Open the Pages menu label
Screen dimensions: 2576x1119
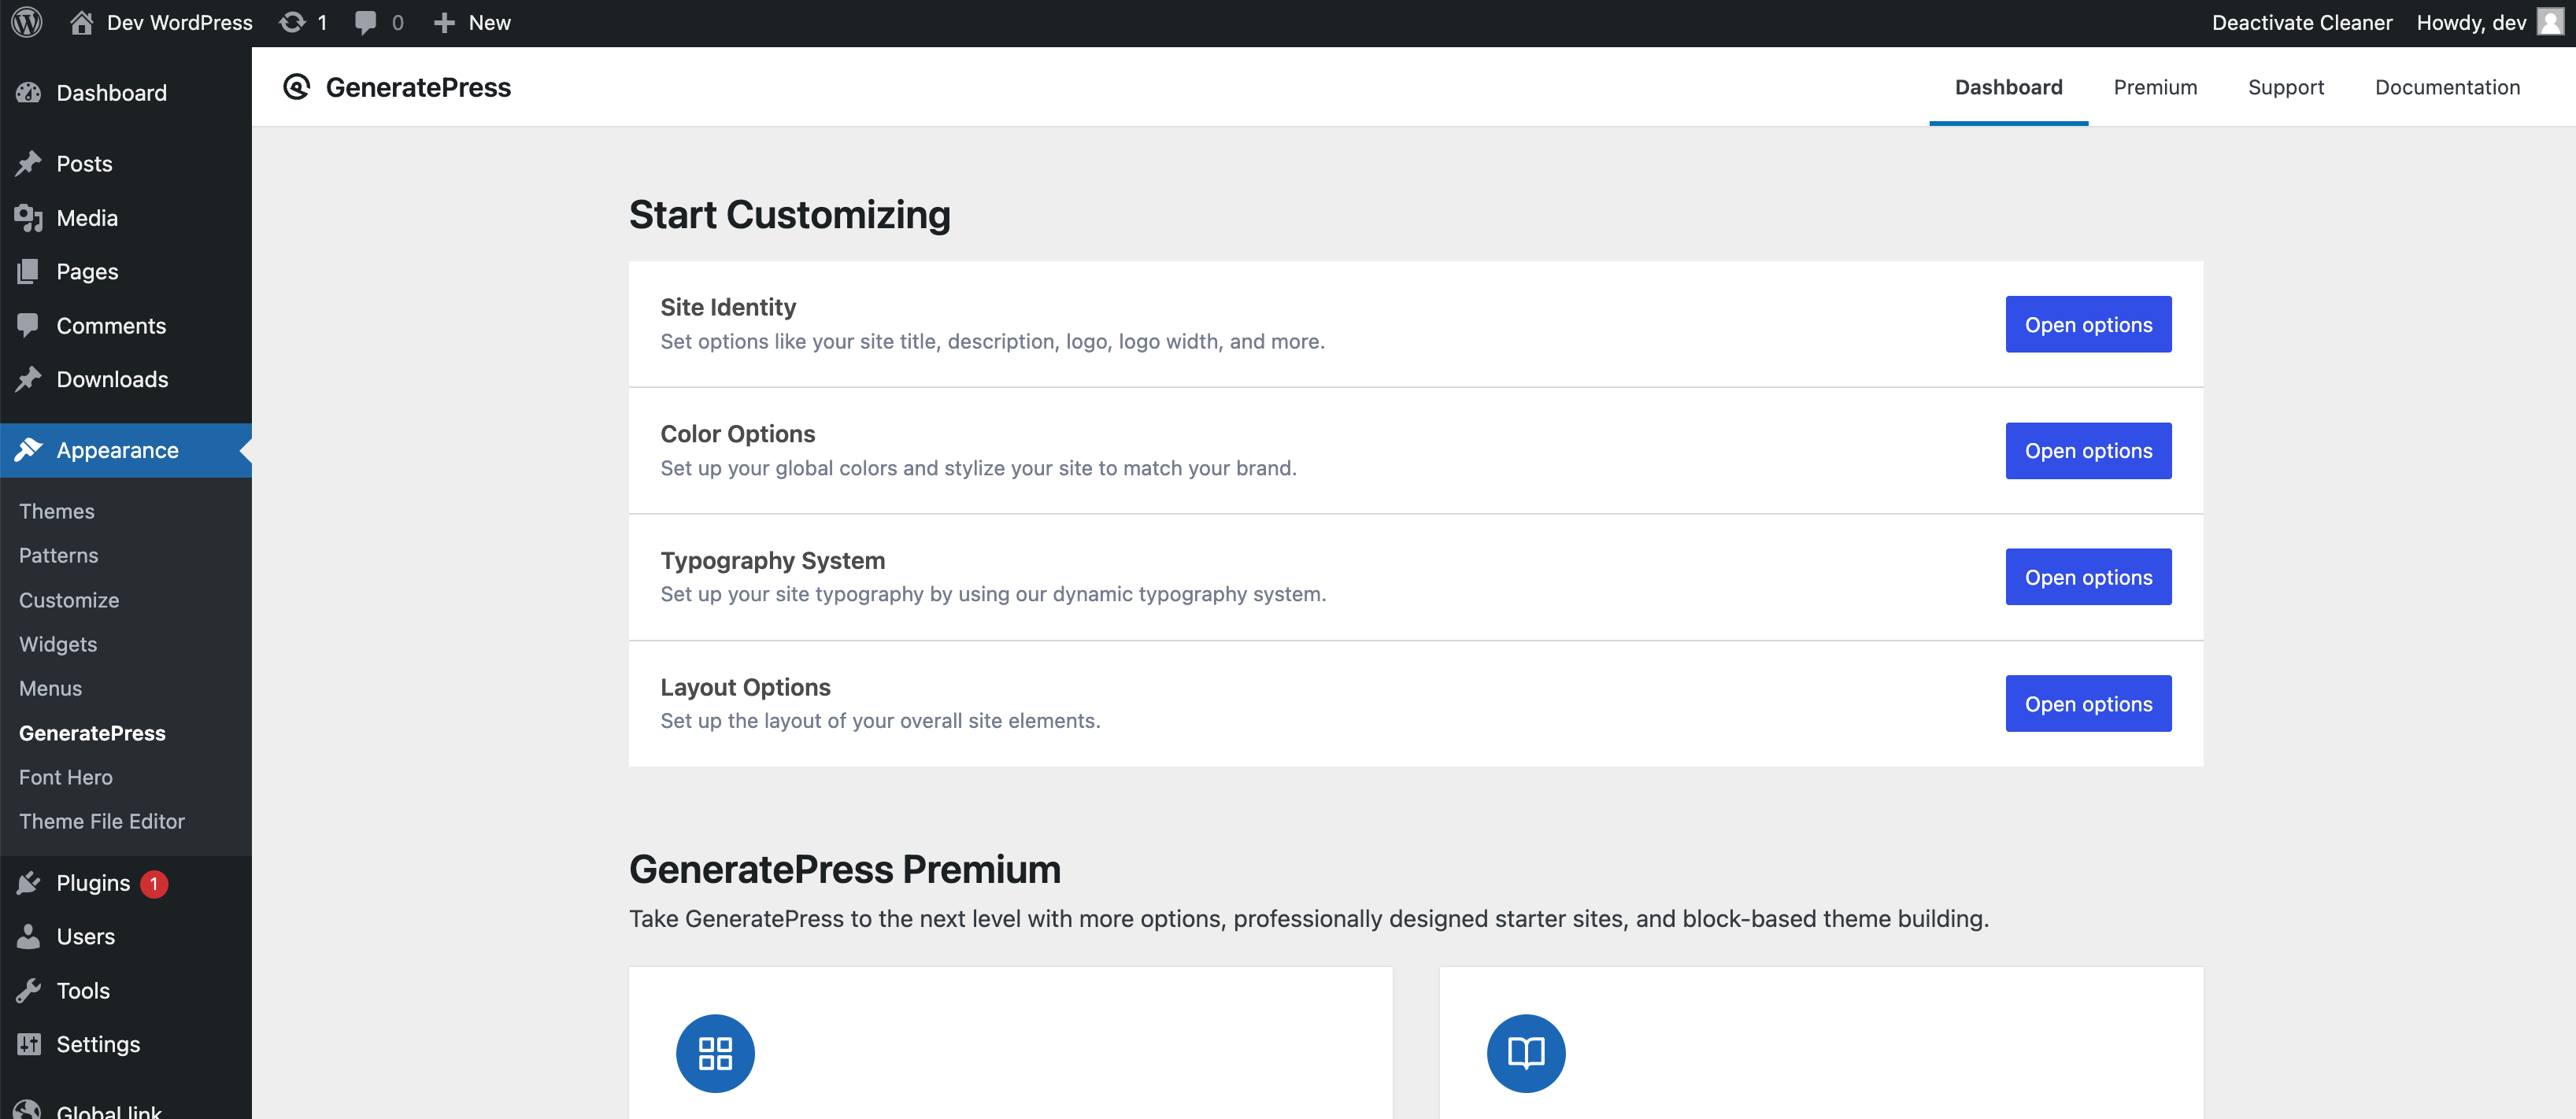point(87,271)
